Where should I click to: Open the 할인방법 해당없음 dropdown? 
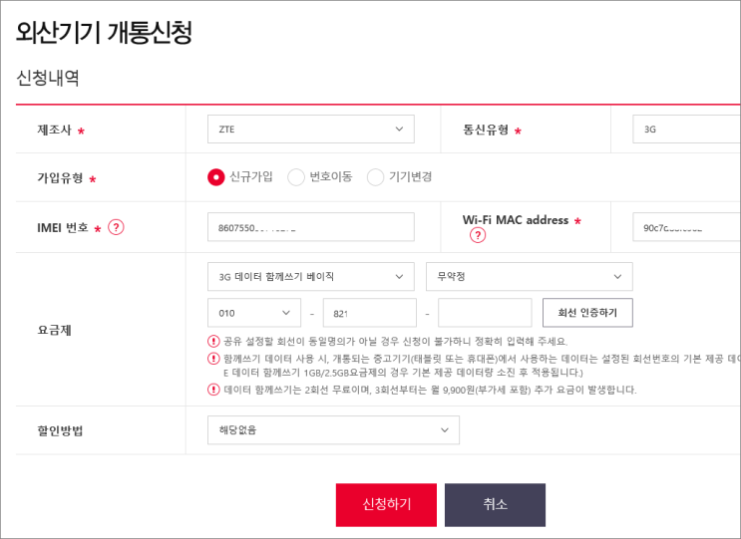pos(333,430)
